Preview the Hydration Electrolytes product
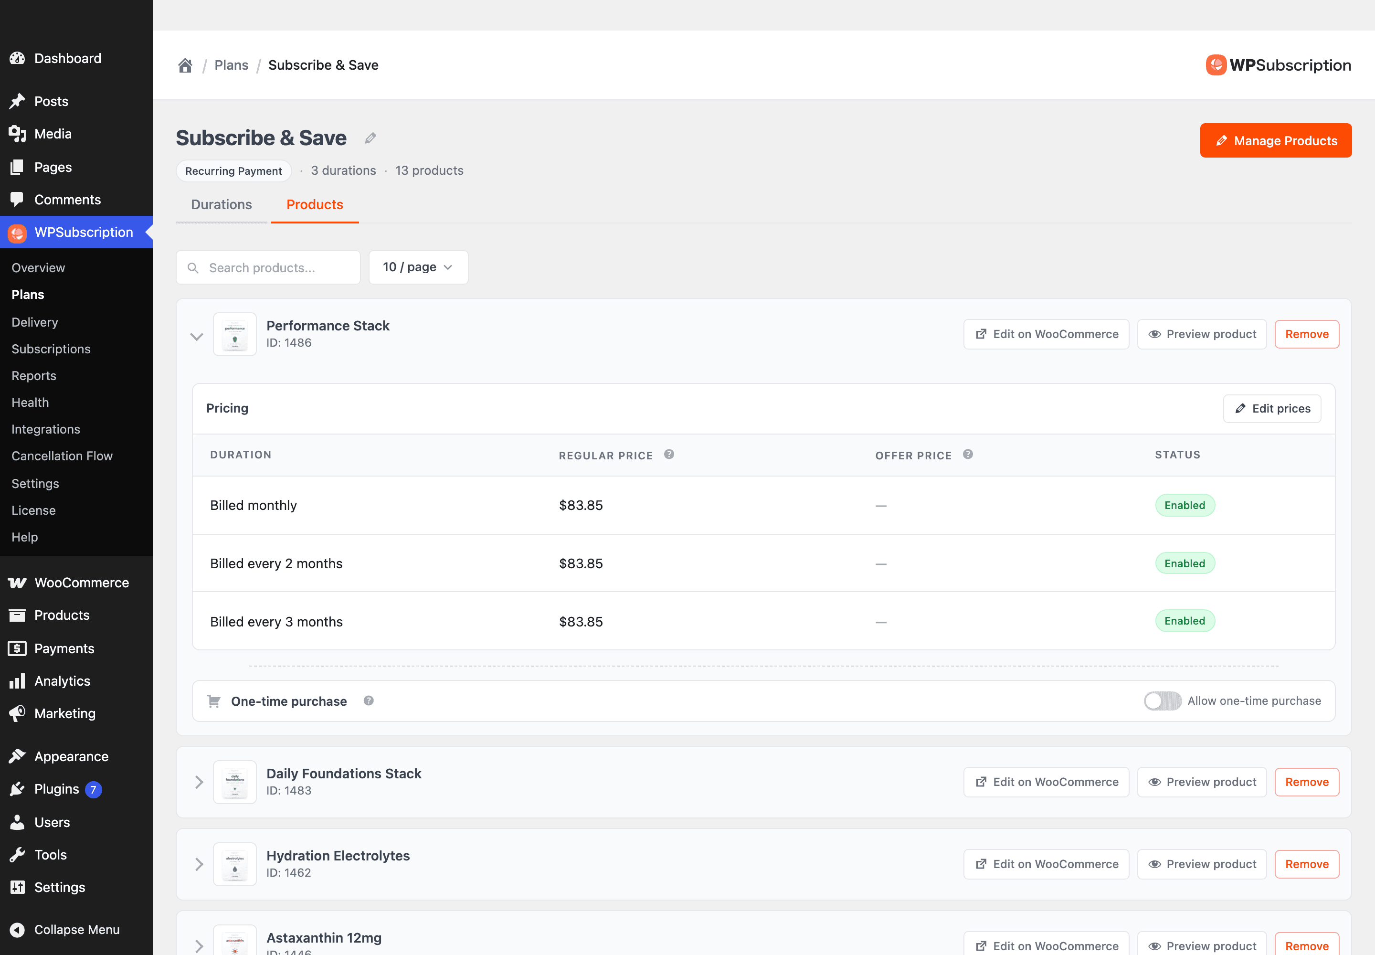The image size is (1375, 955). (1202, 864)
